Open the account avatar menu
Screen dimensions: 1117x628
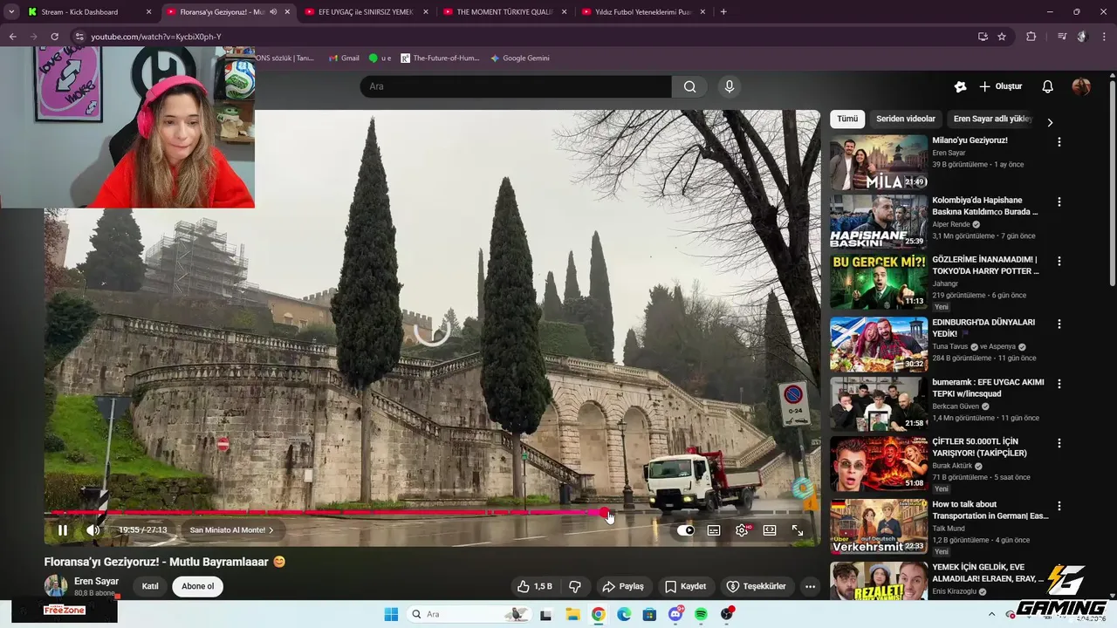(x=1081, y=86)
